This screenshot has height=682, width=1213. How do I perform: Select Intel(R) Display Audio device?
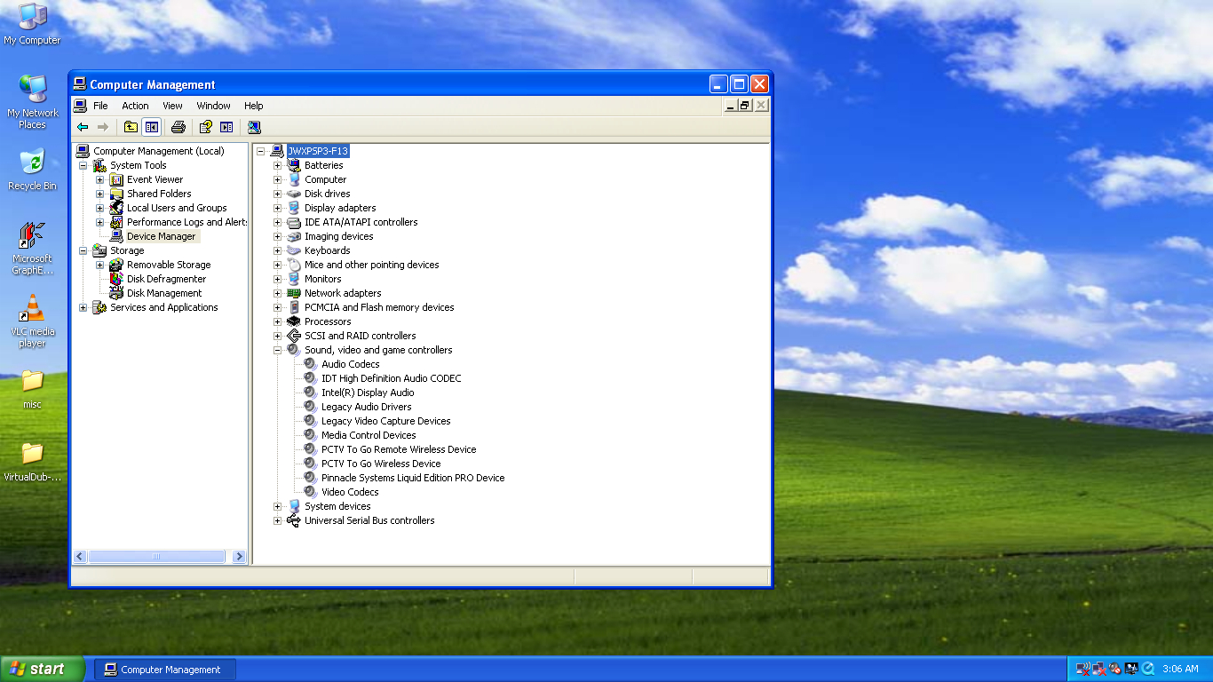368,393
